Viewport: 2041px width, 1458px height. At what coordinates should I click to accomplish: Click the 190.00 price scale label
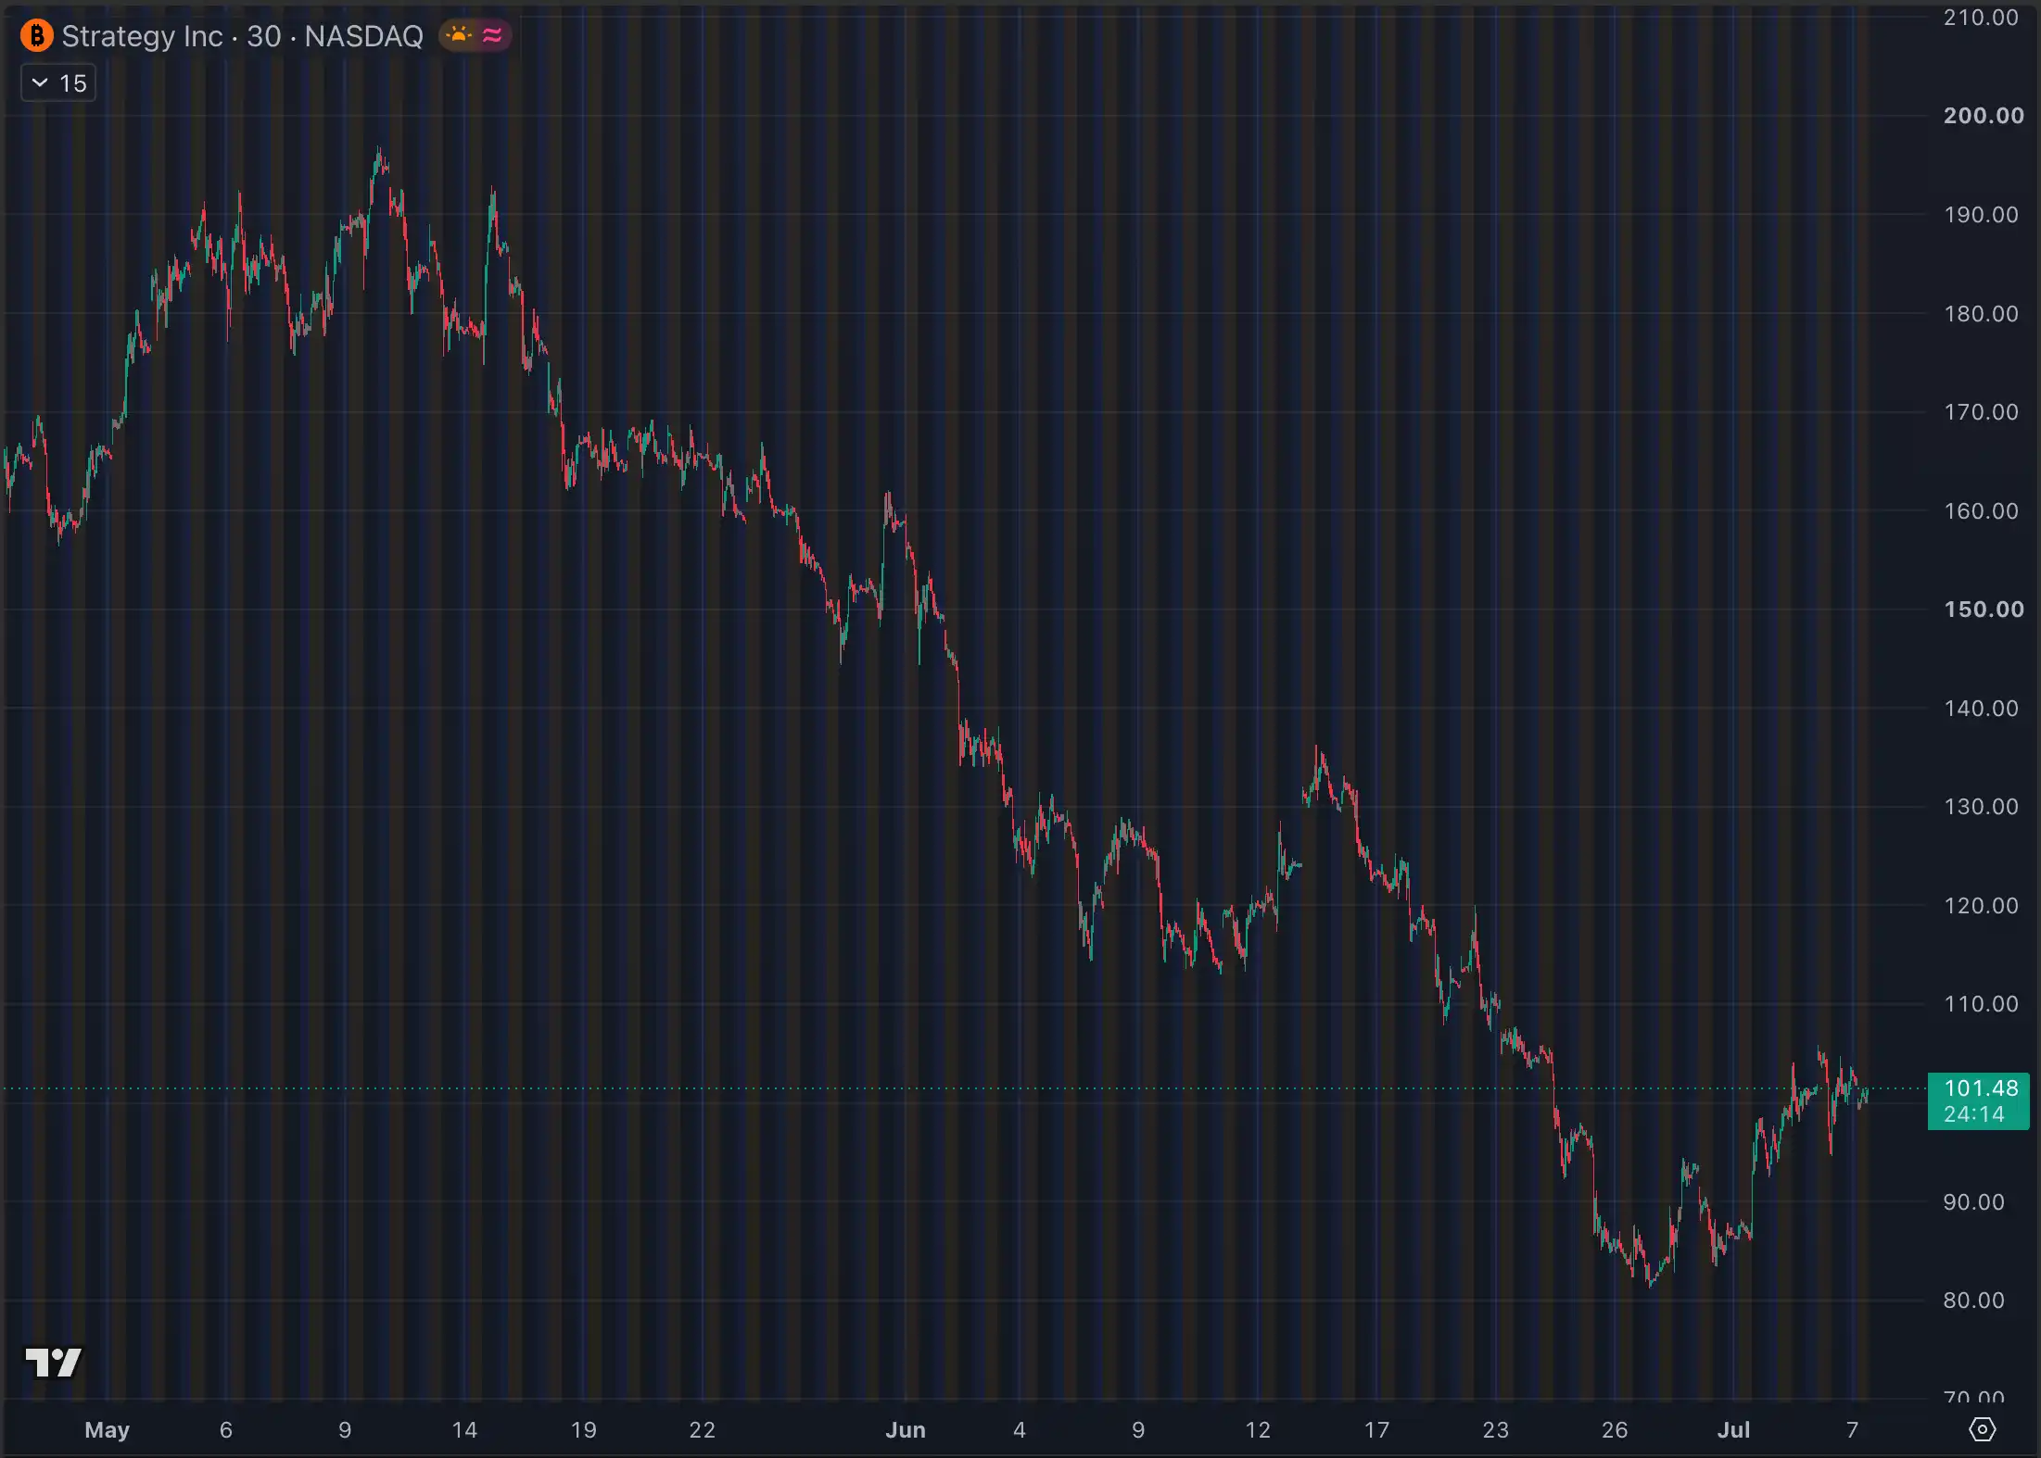pyautogui.click(x=1981, y=215)
